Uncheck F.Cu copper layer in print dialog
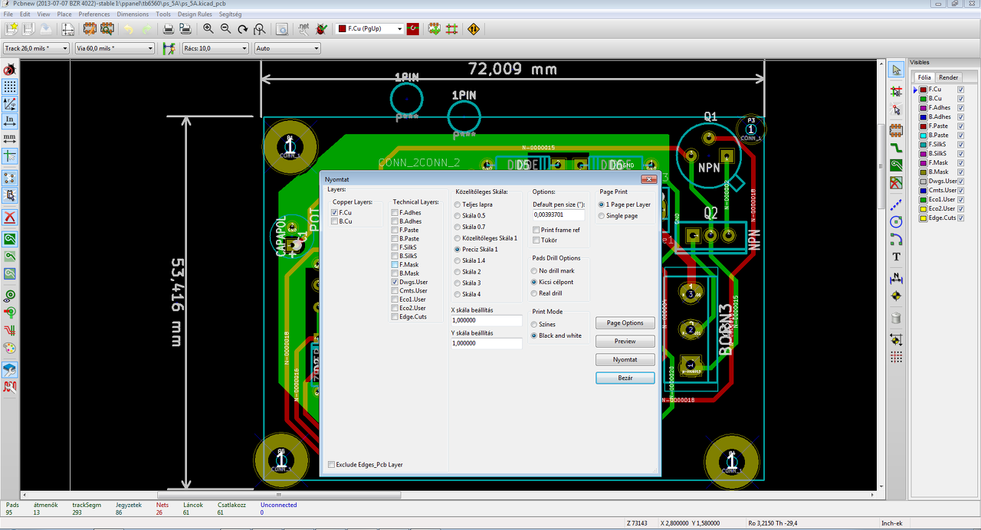Image resolution: width=981 pixels, height=530 pixels. coord(334,212)
